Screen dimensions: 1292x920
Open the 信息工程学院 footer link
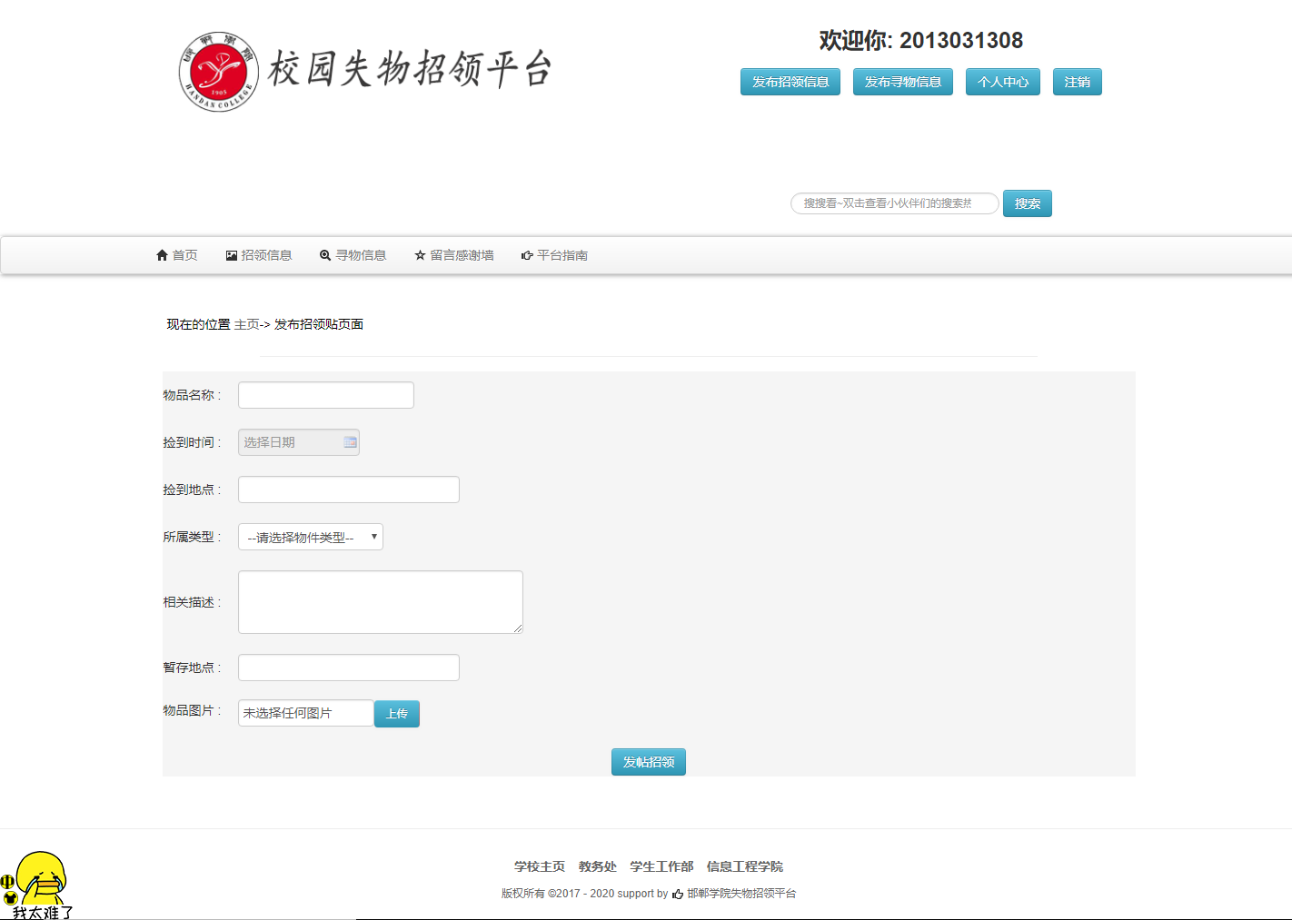point(745,866)
